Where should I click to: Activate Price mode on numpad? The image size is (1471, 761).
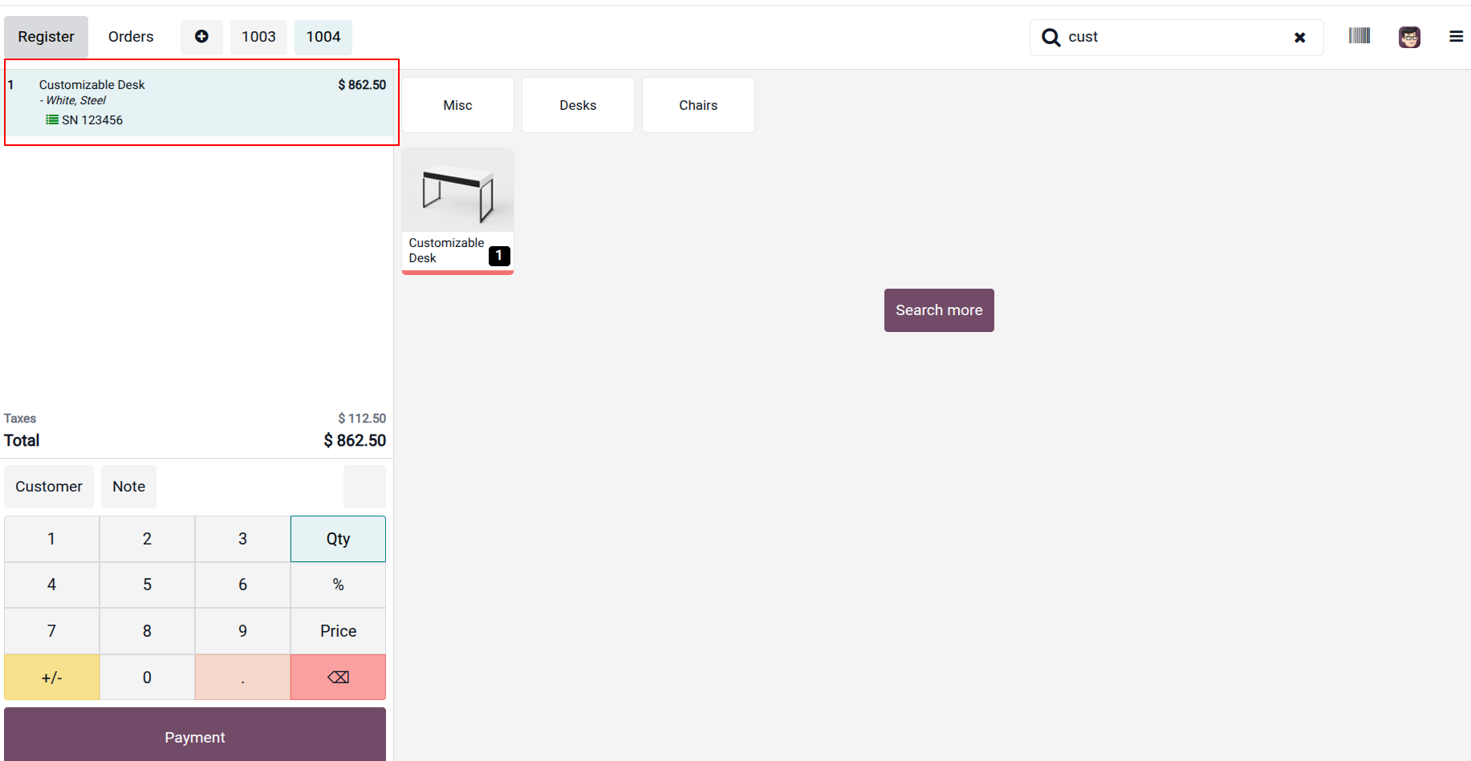tap(338, 631)
